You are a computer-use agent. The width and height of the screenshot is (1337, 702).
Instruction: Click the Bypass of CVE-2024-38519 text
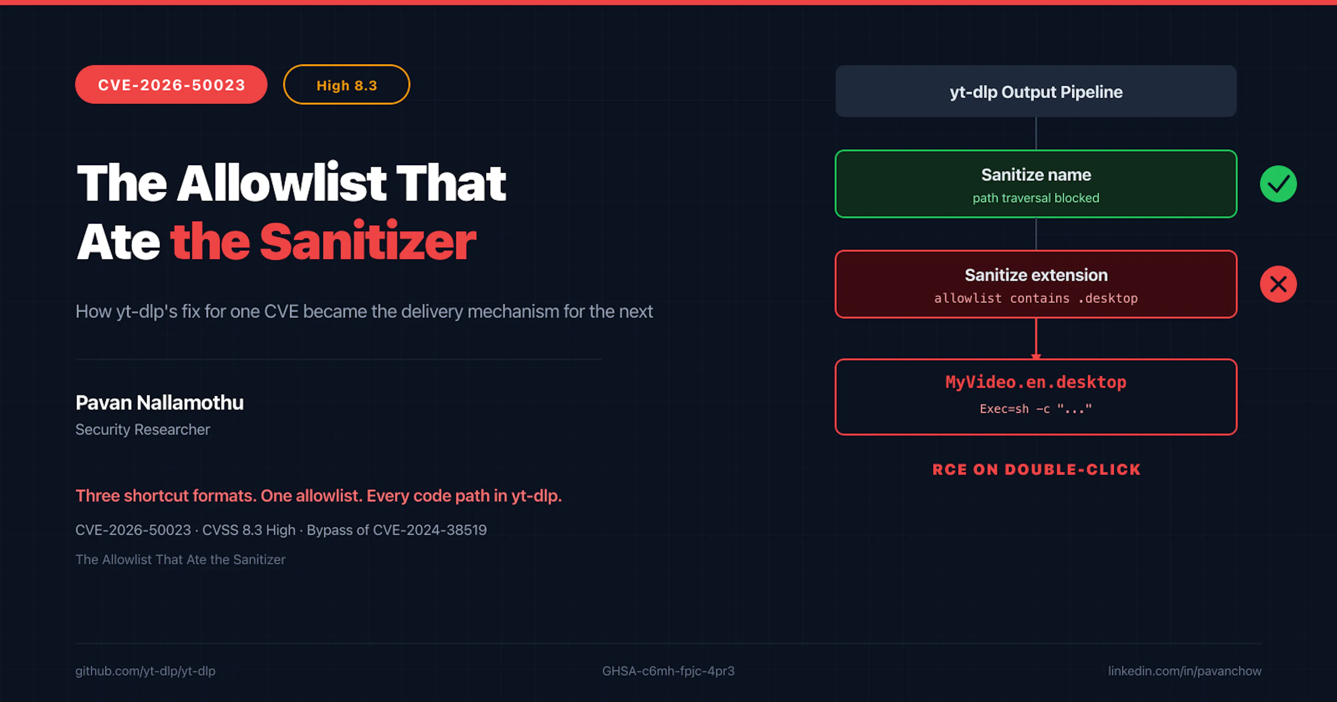pos(397,530)
